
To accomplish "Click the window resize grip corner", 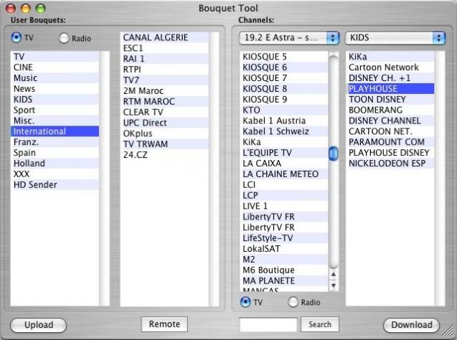I will pos(448,331).
